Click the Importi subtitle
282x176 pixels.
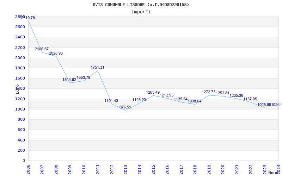(141, 12)
